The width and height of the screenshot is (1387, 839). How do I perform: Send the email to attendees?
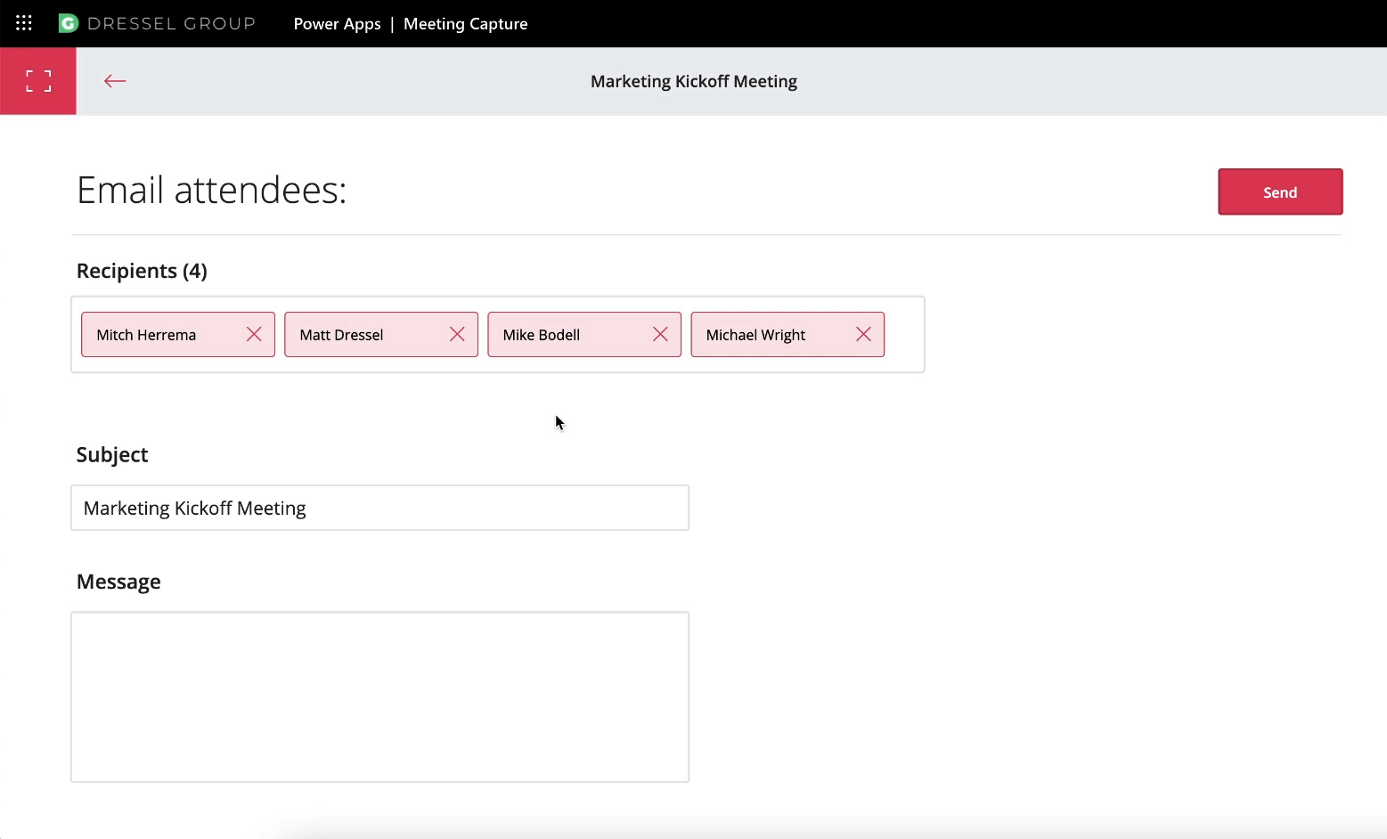(1280, 191)
